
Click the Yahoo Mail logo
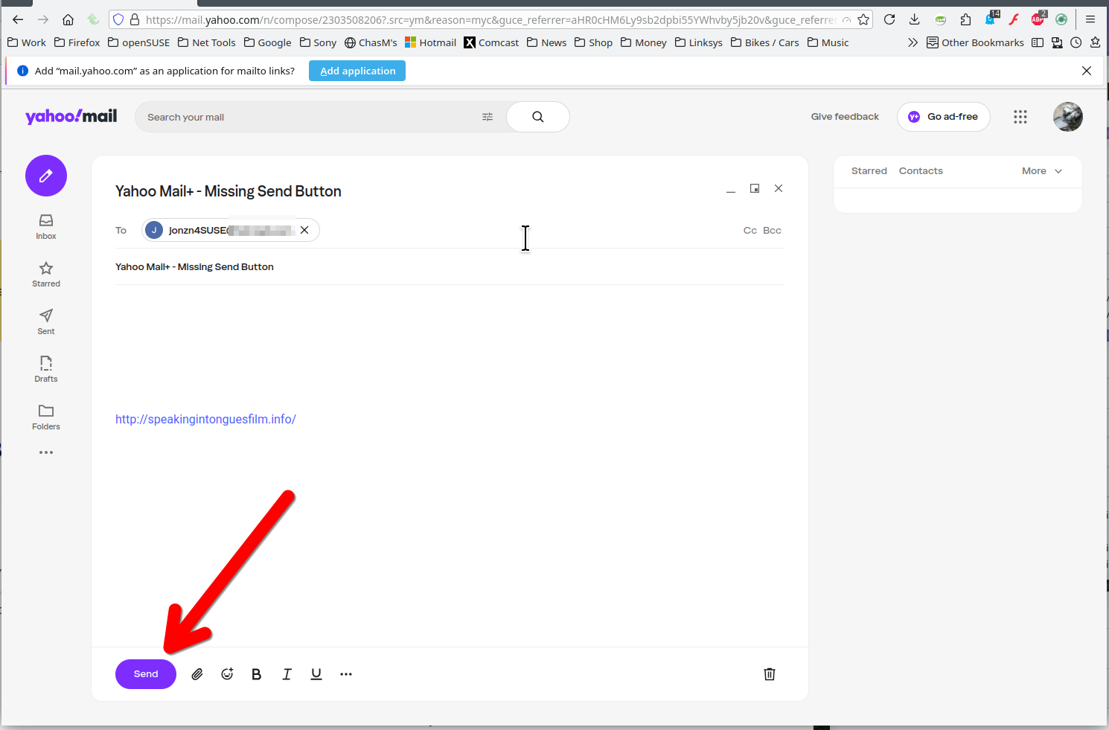[71, 116]
